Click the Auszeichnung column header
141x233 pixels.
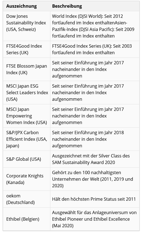pos(21,6)
